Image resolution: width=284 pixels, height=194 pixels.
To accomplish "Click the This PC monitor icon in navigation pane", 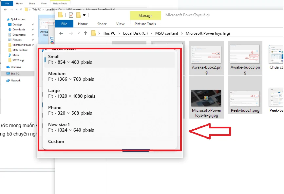I will click(8, 74).
